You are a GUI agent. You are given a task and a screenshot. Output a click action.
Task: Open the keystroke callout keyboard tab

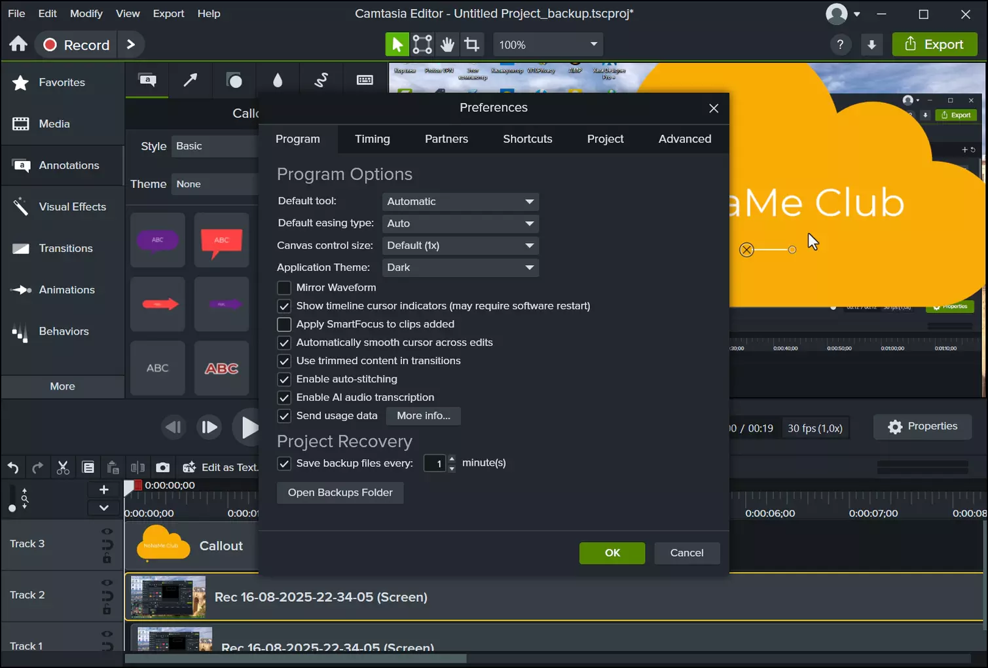tap(365, 81)
